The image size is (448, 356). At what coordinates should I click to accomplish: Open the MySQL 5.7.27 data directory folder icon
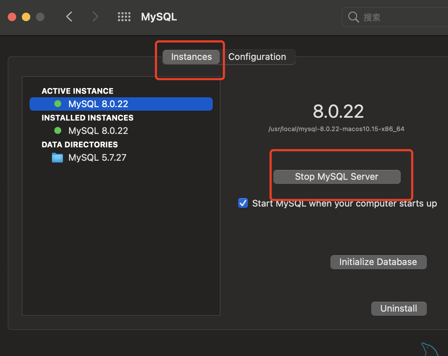[x=57, y=157]
